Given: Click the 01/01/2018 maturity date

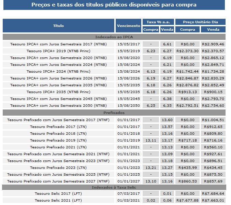Looking at the screenshot, I should click(128, 133).
